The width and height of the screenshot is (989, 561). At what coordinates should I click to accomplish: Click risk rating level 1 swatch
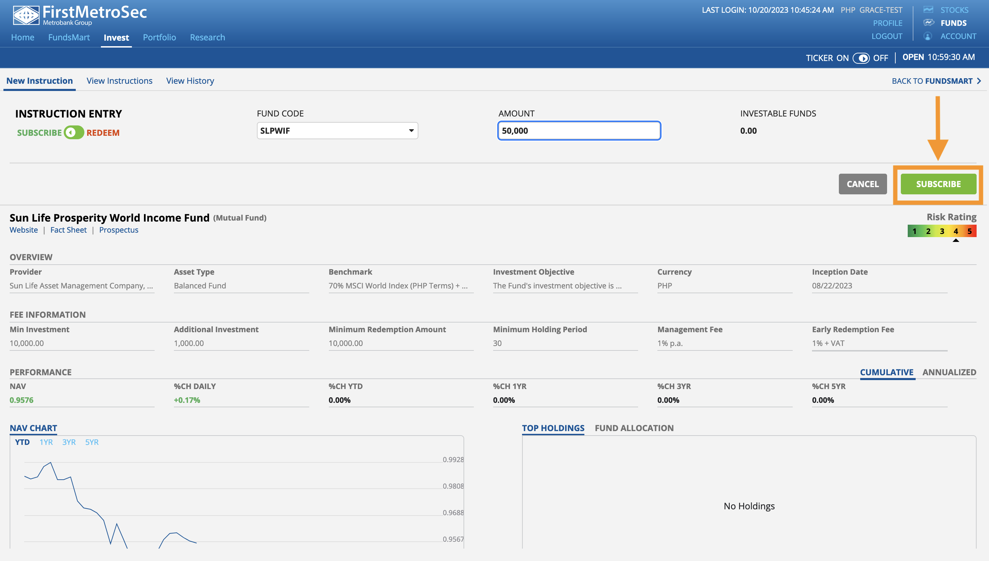tap(914, 231)
